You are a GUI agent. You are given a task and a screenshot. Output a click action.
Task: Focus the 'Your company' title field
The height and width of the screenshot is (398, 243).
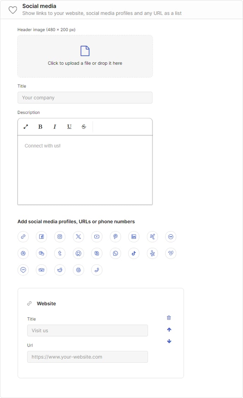tap(85, 98)
